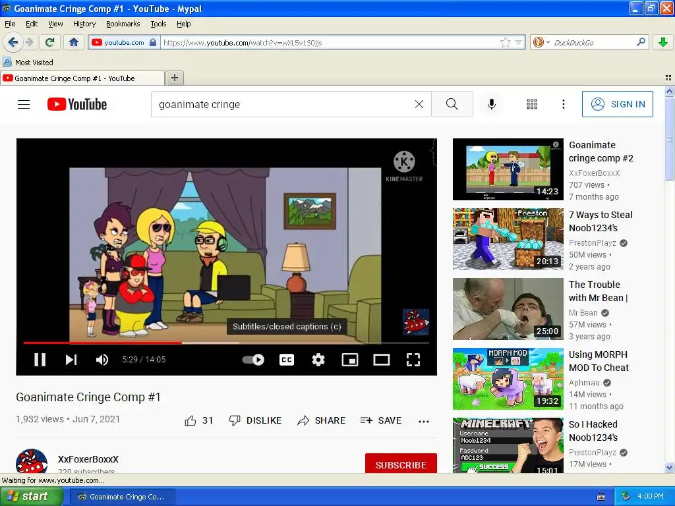
Task: Open the YouTube apps grid
Action: click(532, 104)
